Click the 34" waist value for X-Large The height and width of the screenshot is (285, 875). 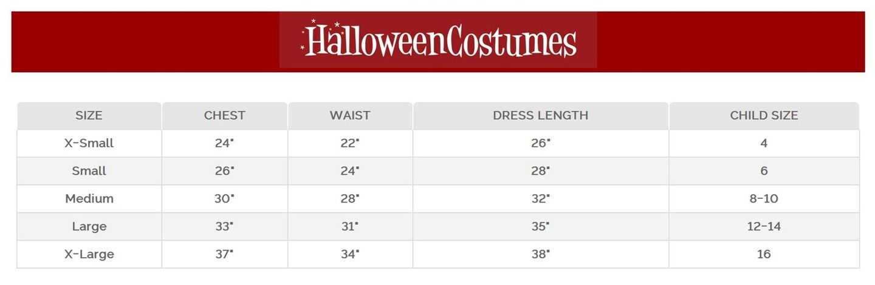349,254
